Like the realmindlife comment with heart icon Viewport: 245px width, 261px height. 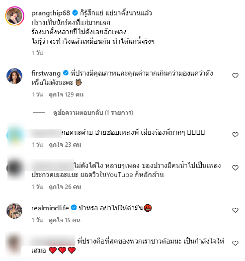pos(235,210)
